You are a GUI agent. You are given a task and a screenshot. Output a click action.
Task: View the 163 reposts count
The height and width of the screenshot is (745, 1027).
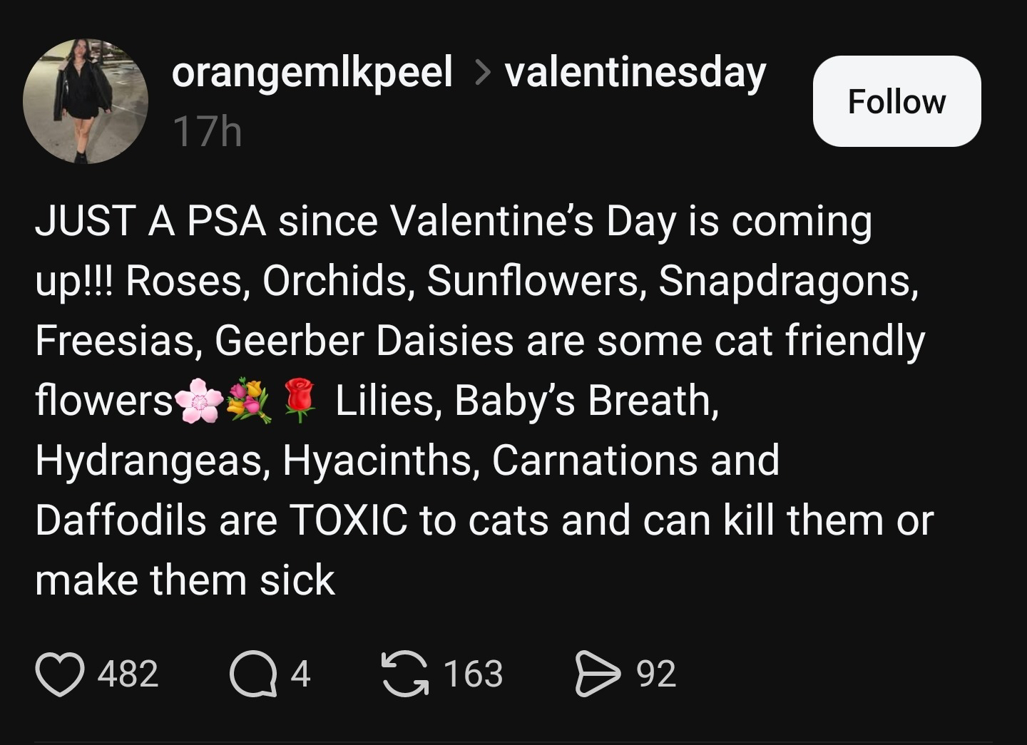click(x=473, y=674)
